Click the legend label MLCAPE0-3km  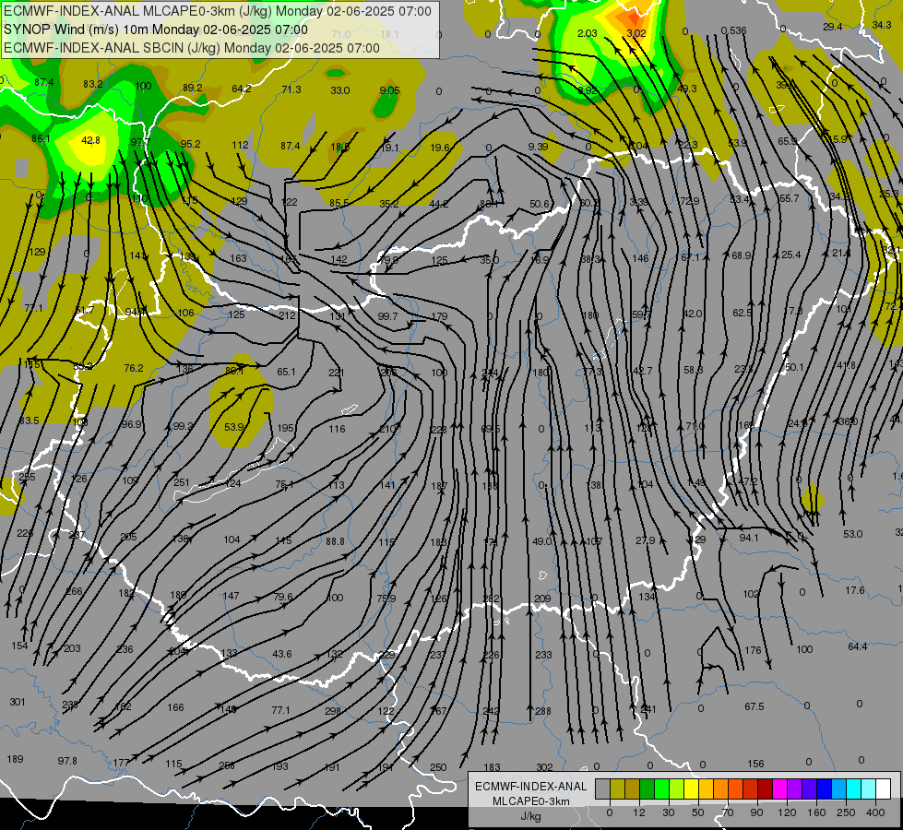[530, 801]
